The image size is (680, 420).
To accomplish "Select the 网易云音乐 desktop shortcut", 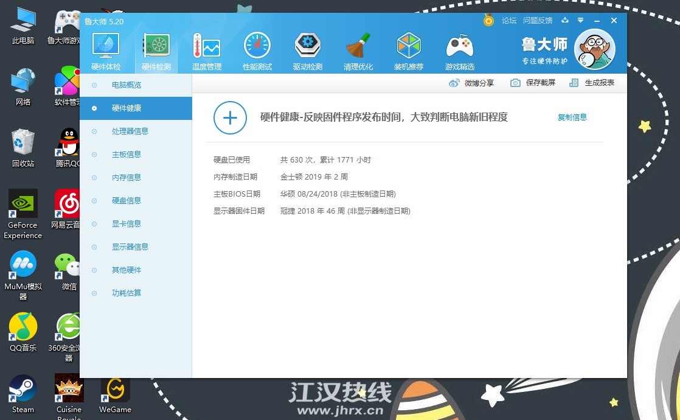I will tap(66, 209).
